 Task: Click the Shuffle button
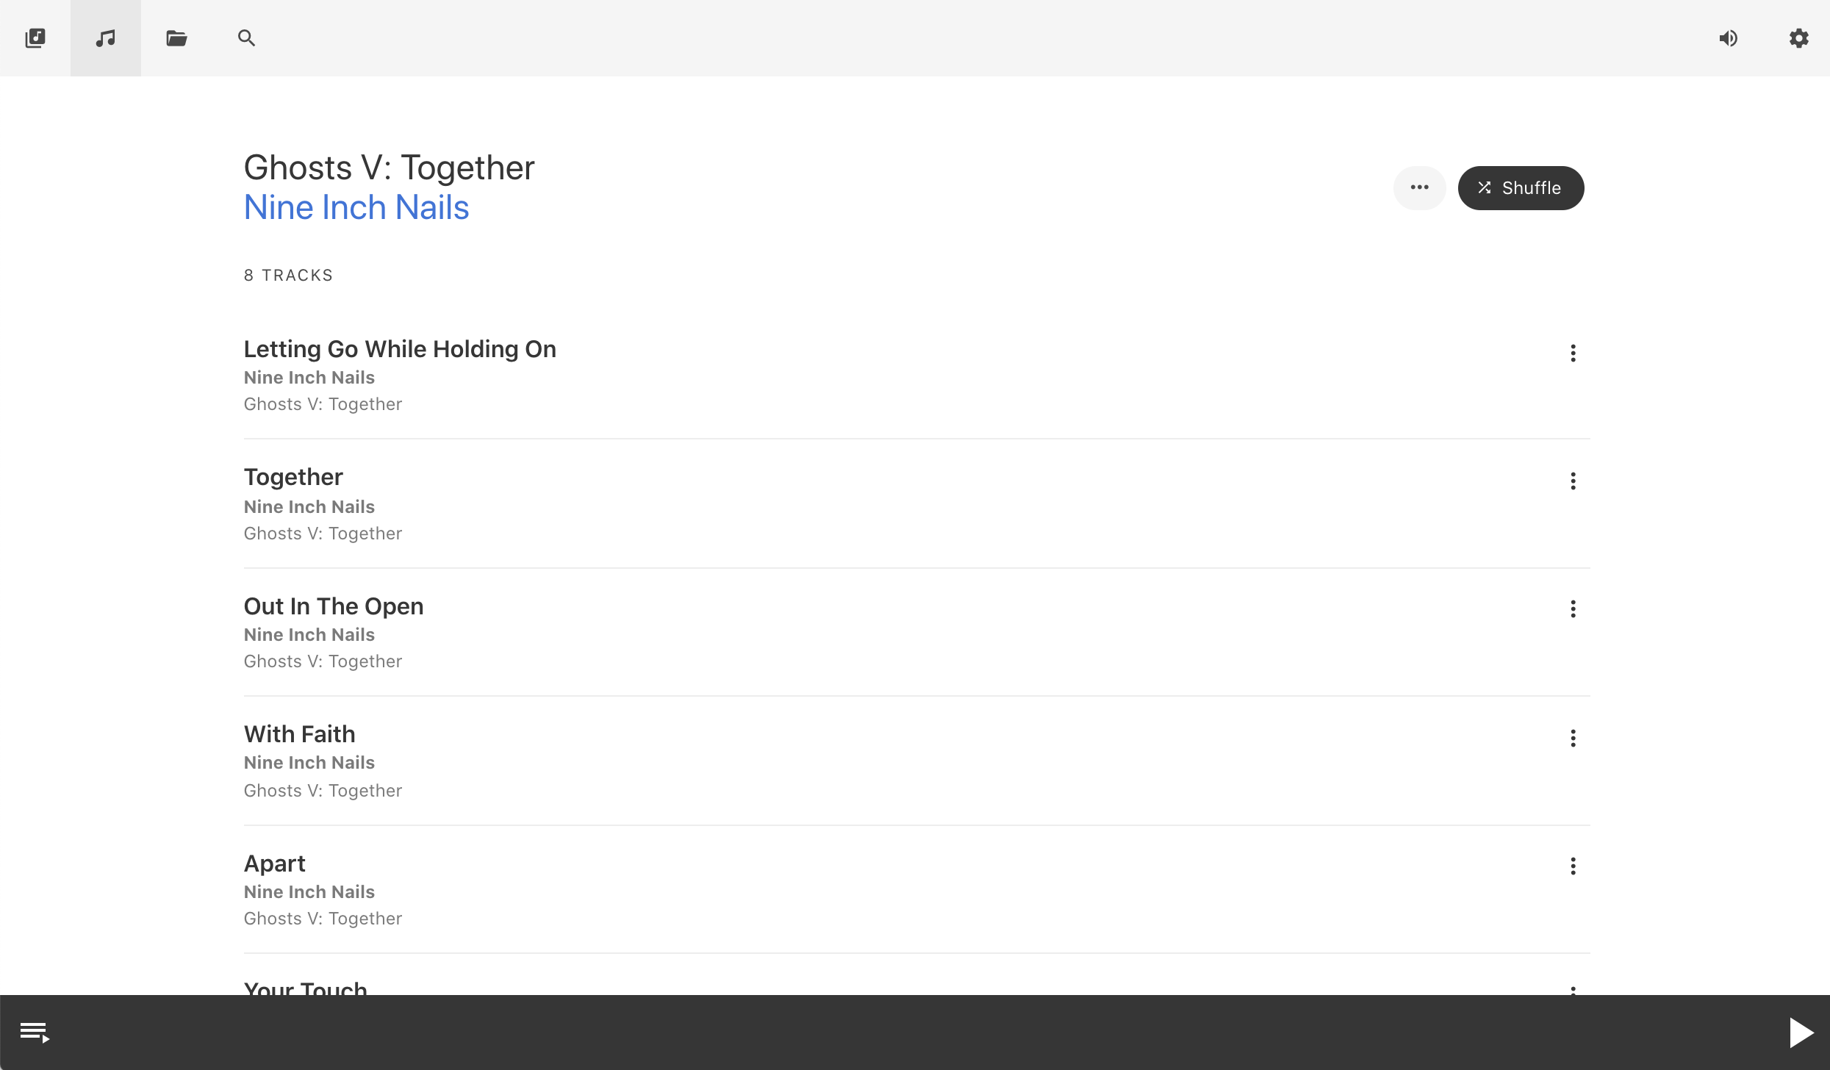[x=1521, y=187]
